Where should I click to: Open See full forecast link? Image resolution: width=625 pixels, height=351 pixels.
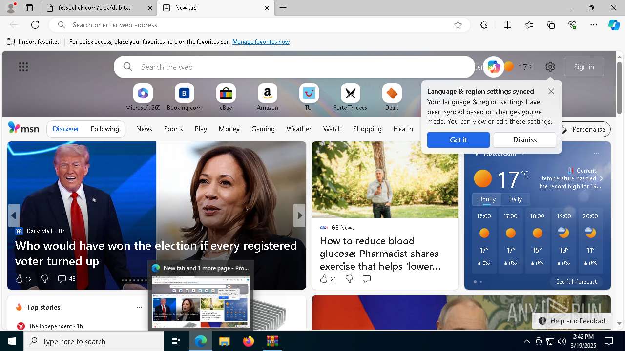click(x=576, y=282)
